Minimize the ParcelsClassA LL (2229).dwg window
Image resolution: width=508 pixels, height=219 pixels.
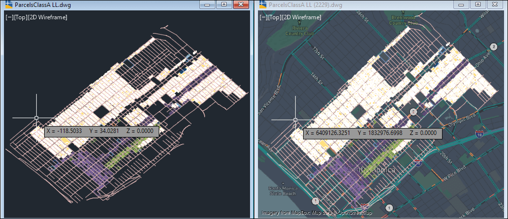pos(461,4)
